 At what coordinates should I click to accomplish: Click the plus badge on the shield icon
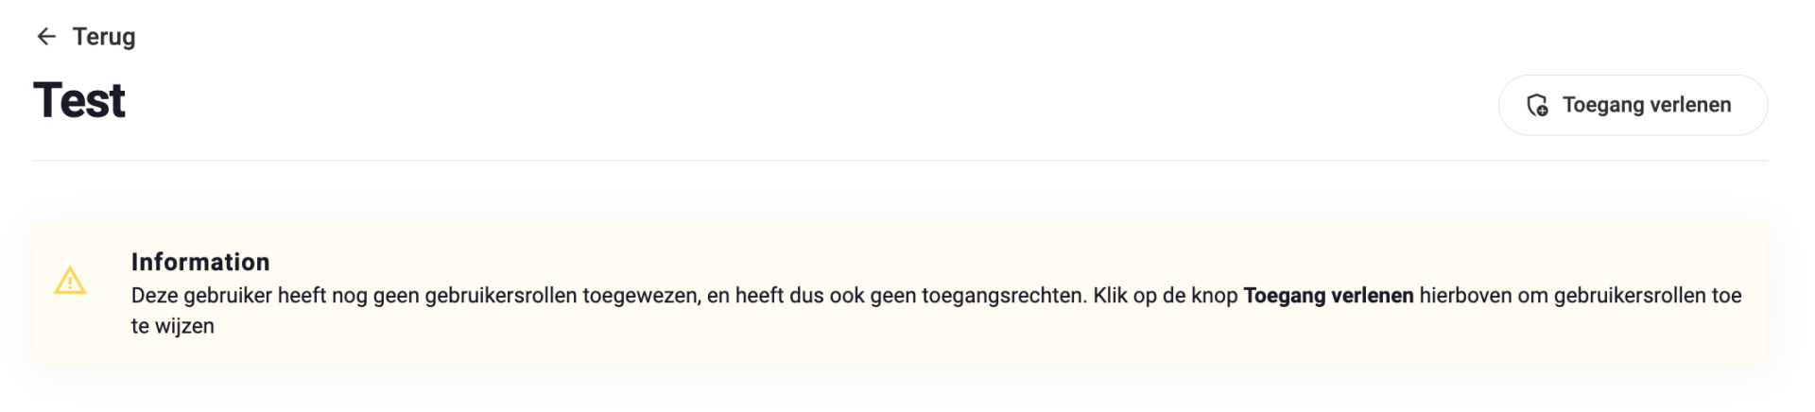coord(1543,111)
